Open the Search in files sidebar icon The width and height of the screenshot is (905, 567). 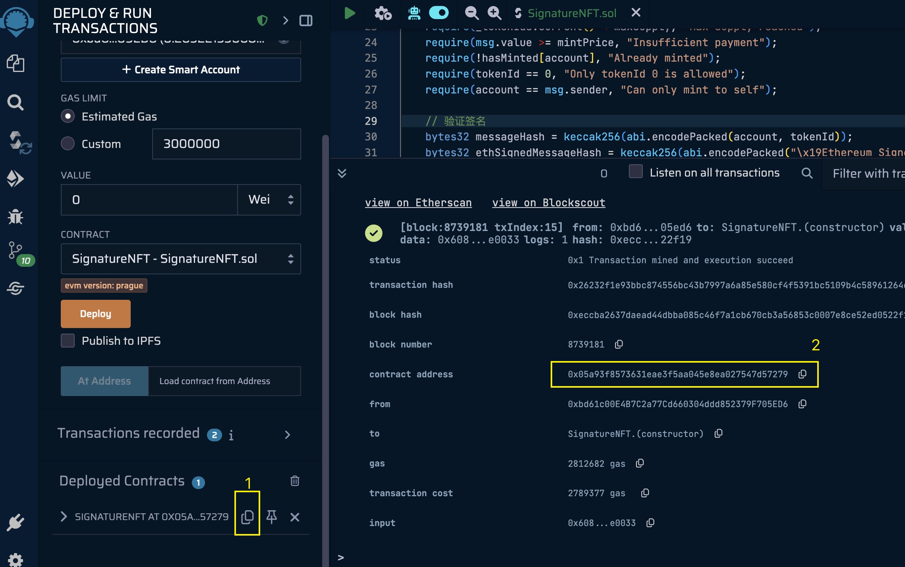pos(15,102)
